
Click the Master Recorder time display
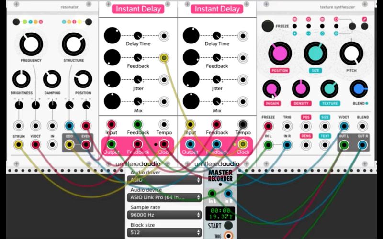click(220, 213)
